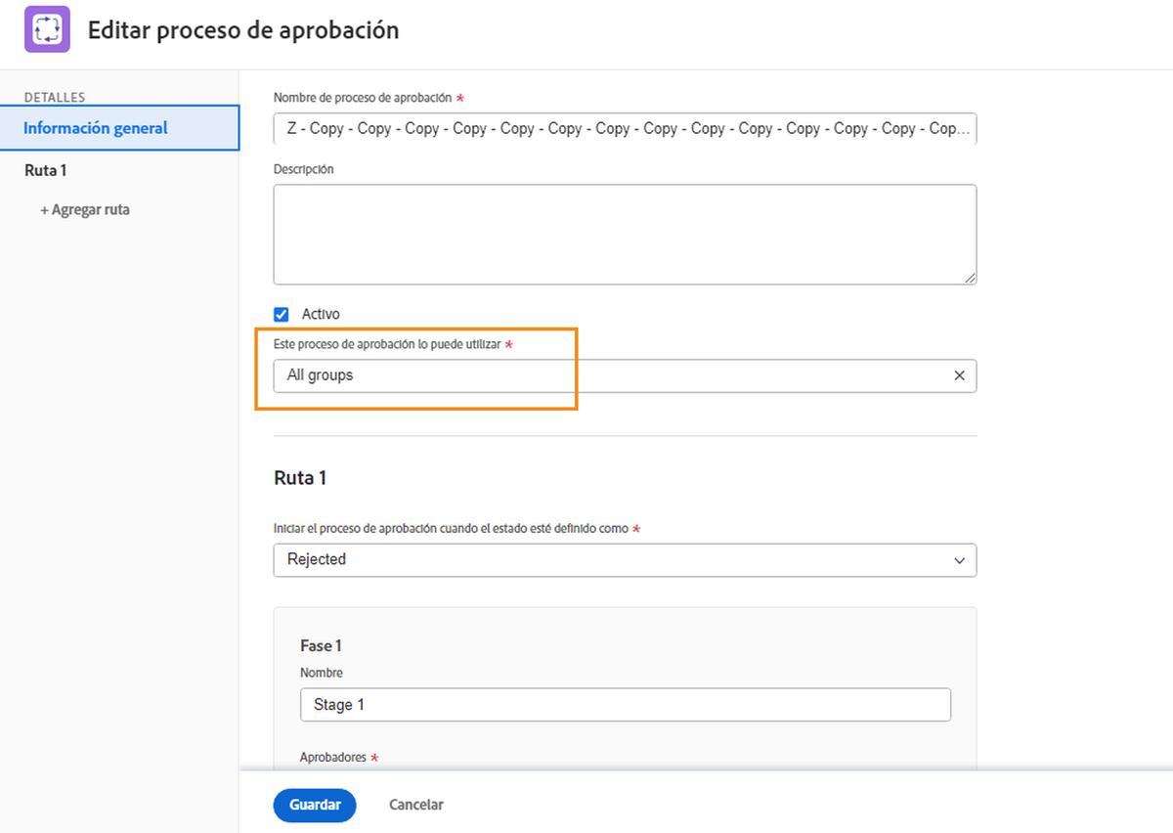Click the purple approval process logo icon

pyautogui.click(x=46, y=29)
